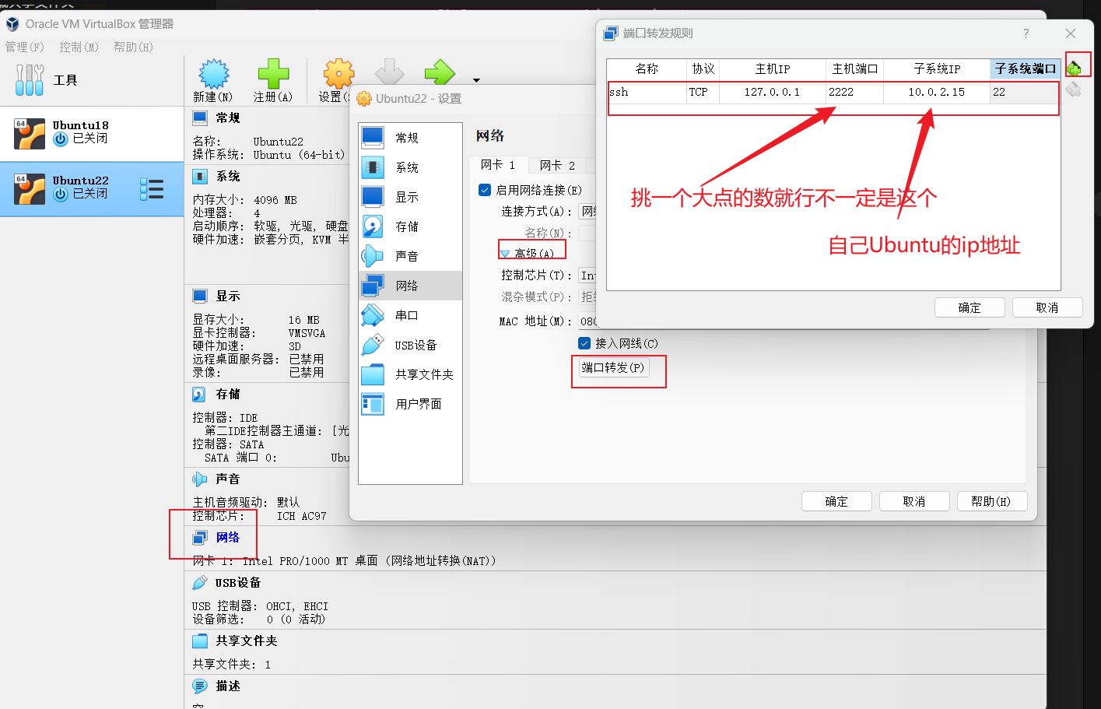This screenshot has height=709, width=1101.
Task: Cancel port forwarding rules dialog (取消)
Action: [x=1047, y=307]
